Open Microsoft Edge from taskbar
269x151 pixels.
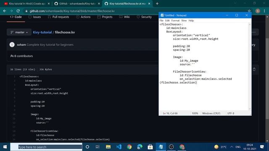click(x=140, y=147)
